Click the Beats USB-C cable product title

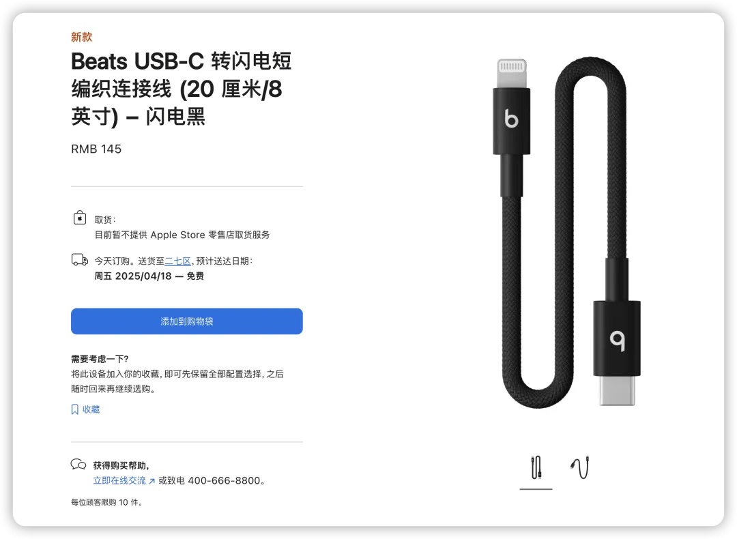tap(182, 89)
